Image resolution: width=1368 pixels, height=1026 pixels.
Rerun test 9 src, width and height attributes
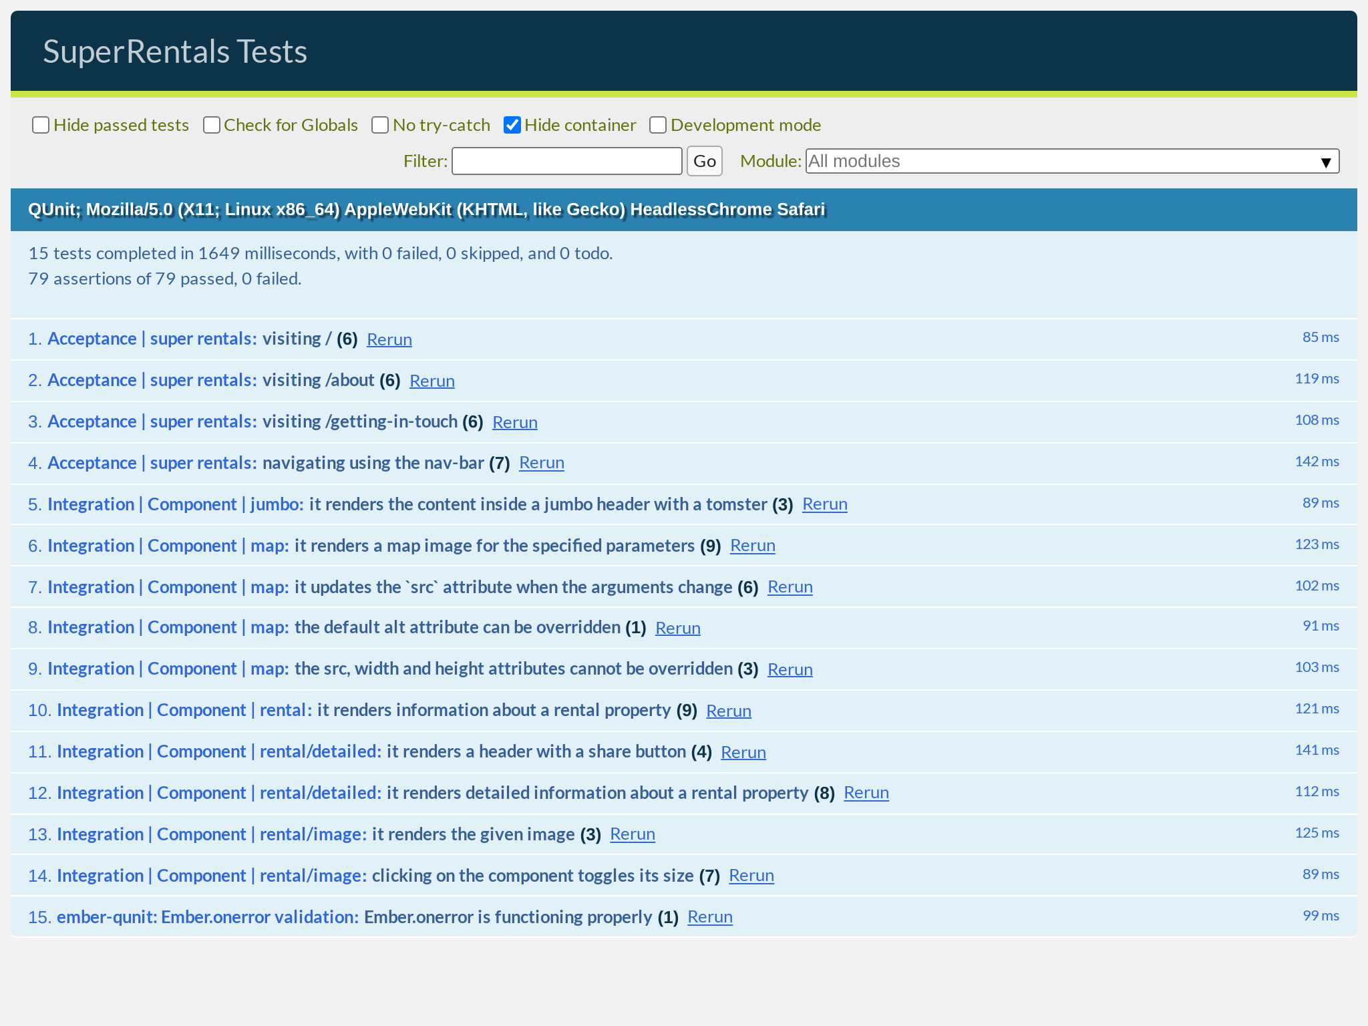coord(790,669)
